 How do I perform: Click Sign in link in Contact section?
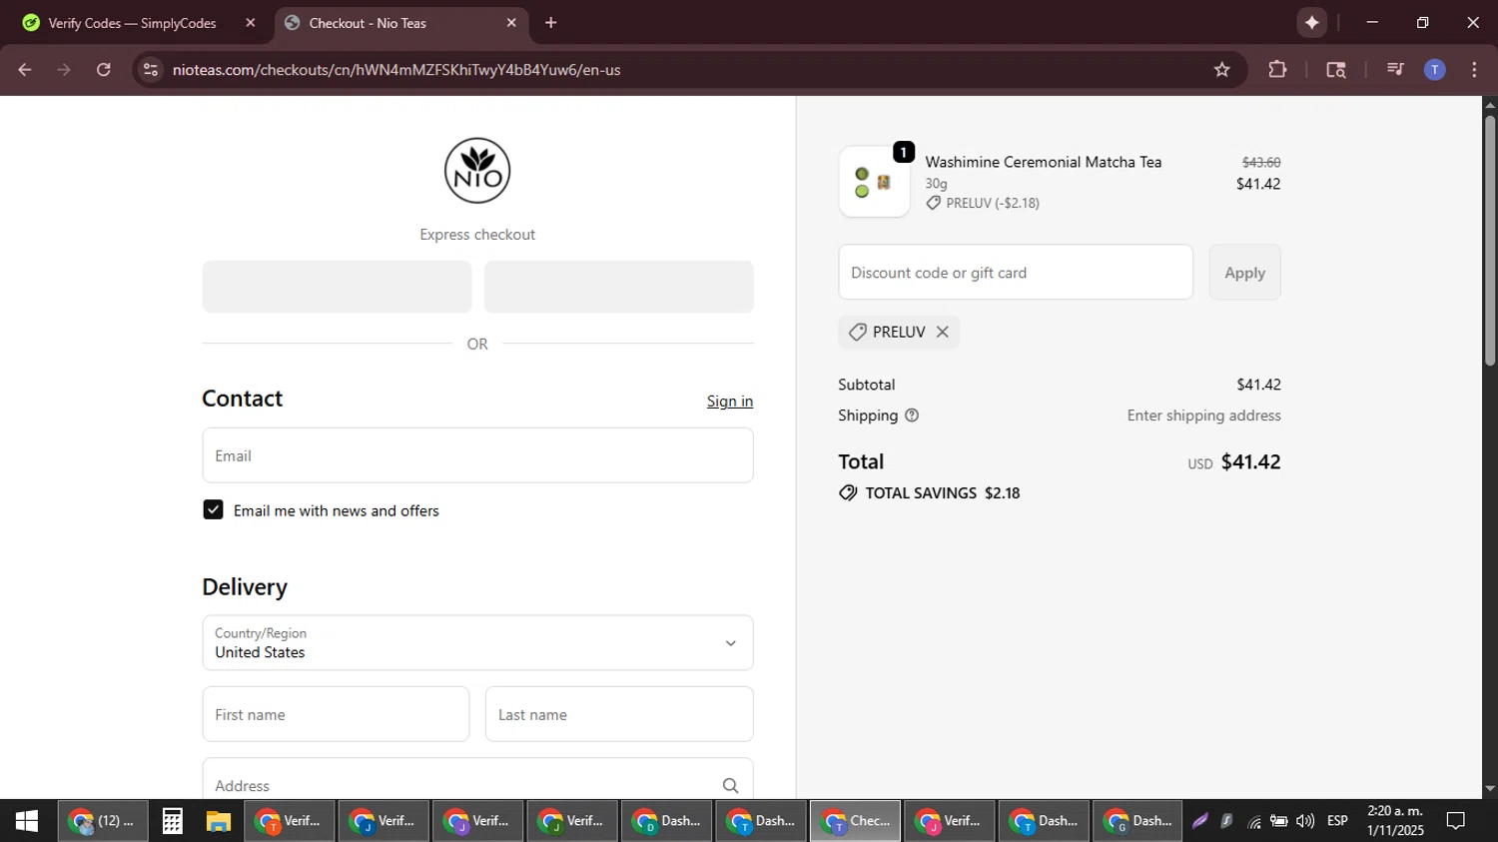[730, 401]
